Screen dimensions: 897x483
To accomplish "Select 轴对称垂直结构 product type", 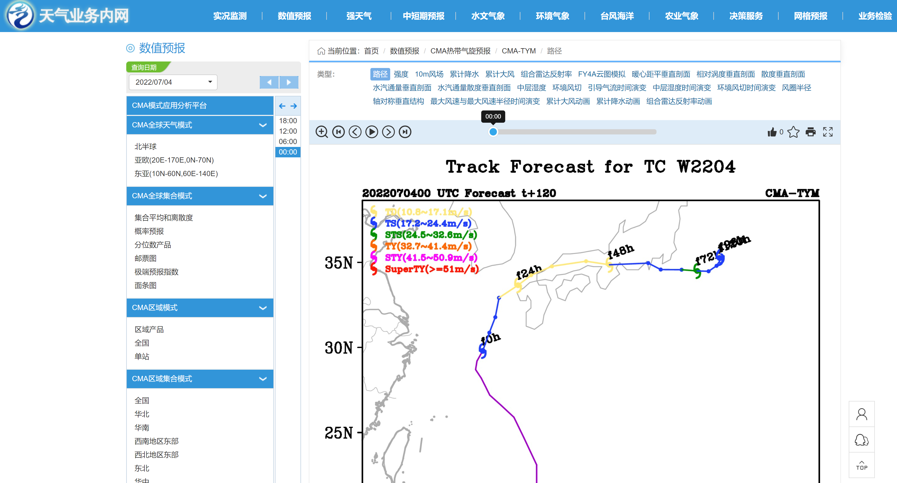I will pyautogui.click(x=398, y=101).
